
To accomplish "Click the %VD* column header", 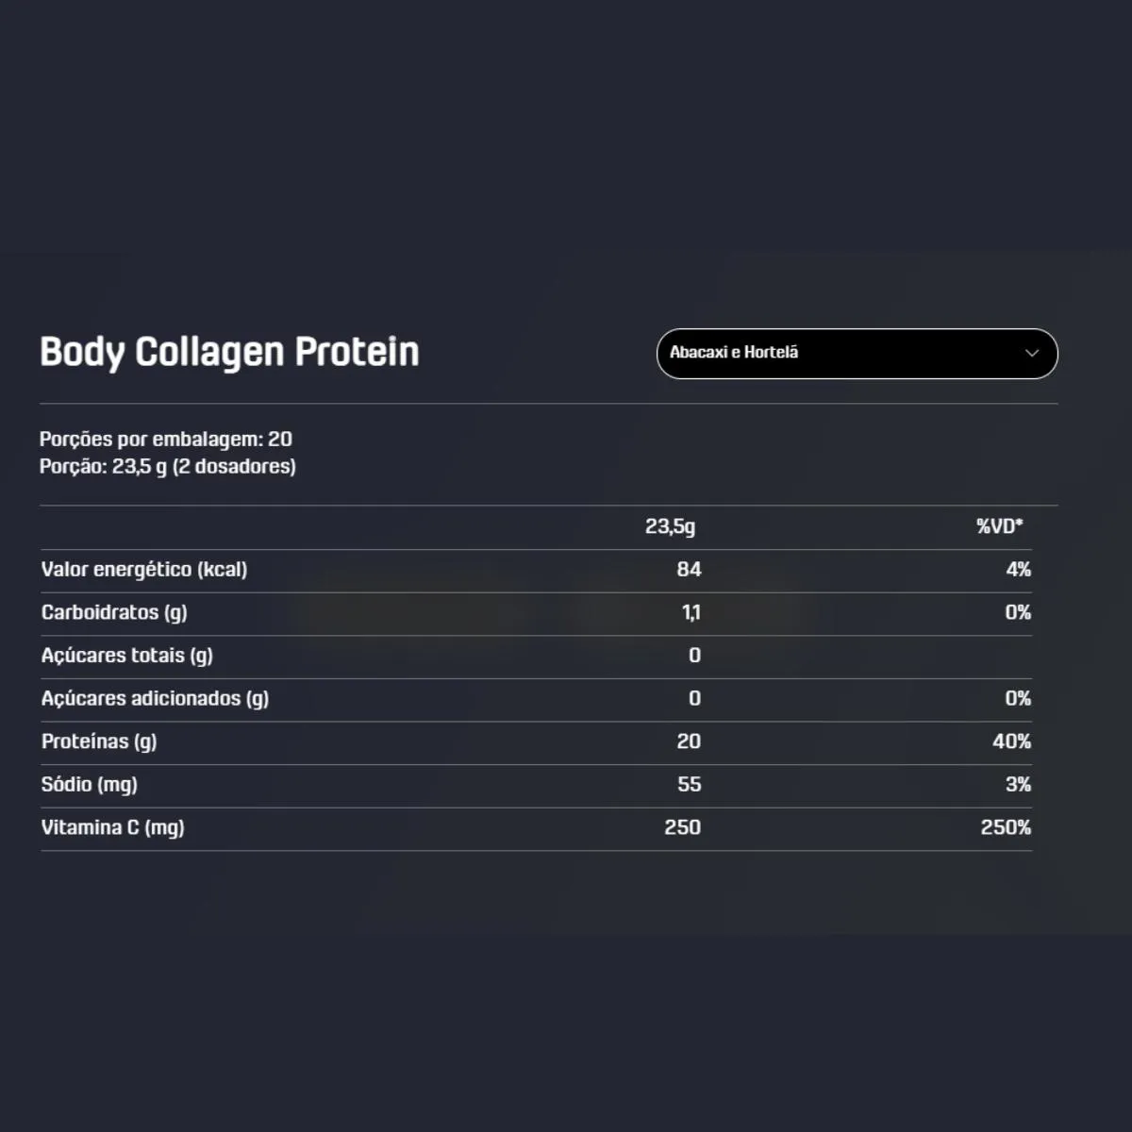I will pyautogui.click(x=1000, y=526).
